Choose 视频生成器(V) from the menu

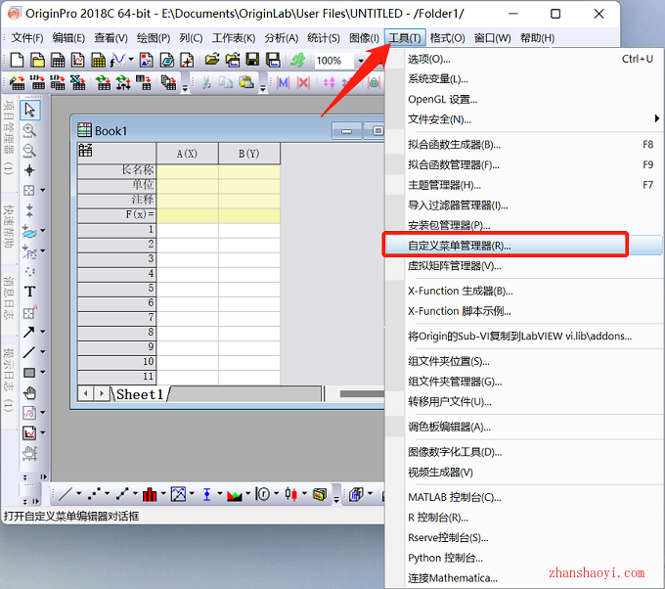pos(524,473)
